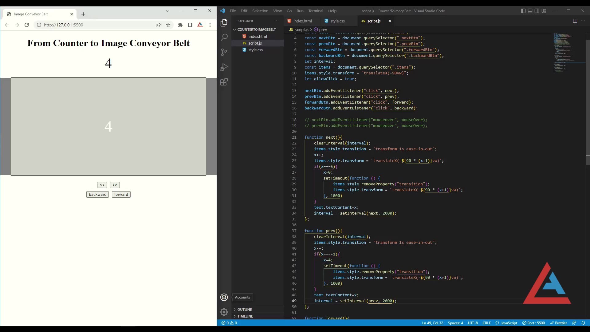
Task: Open the errors and warnings indicator in status bar
Action: point(229,323)
